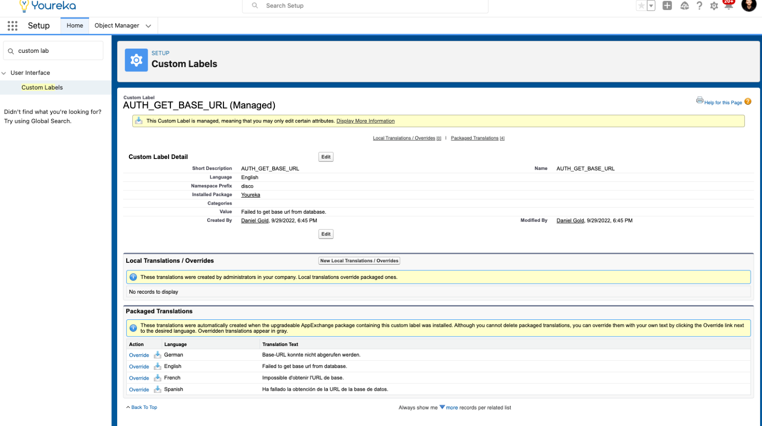Image resolution: width=762 pixels, height=426 pixels.
Task: Click the Quick Find box containing 'custom lab'
Action: pyautogui.click(x=53, y=51)
